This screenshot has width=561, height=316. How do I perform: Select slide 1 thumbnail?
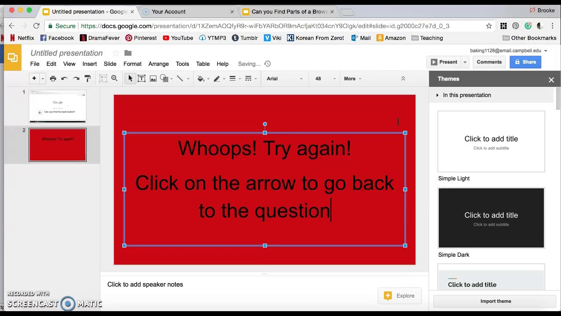(58, 106)
